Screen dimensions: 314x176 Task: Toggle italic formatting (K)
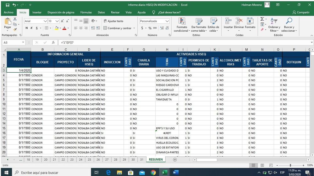point(31,28)
